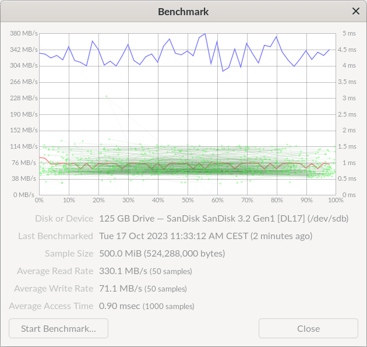Screen dimensions: 367x347
Task: Click the Last Benchmarked timestamp value
Action: pos(206,236)
